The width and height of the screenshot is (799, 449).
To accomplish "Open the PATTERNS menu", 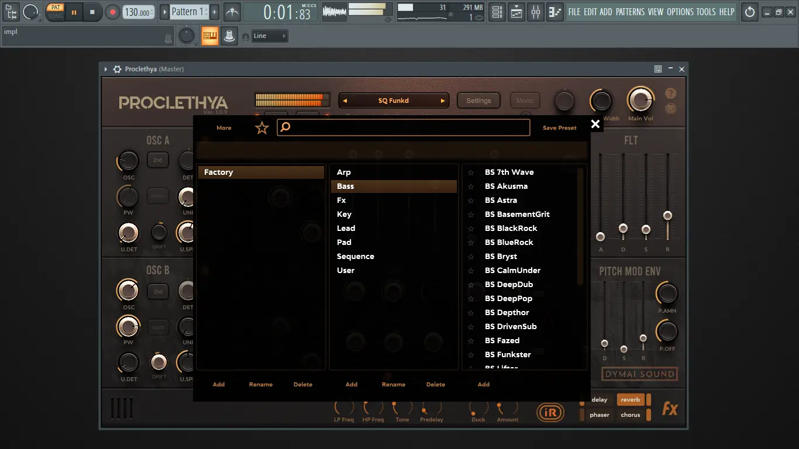I will coord(630,12).
